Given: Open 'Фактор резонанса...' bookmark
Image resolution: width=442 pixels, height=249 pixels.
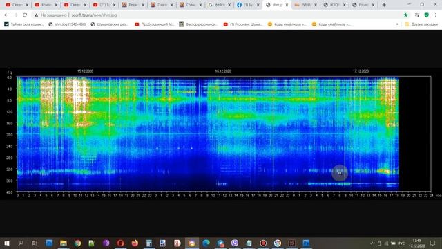Looking at the screenshot, I should [198, 24].
